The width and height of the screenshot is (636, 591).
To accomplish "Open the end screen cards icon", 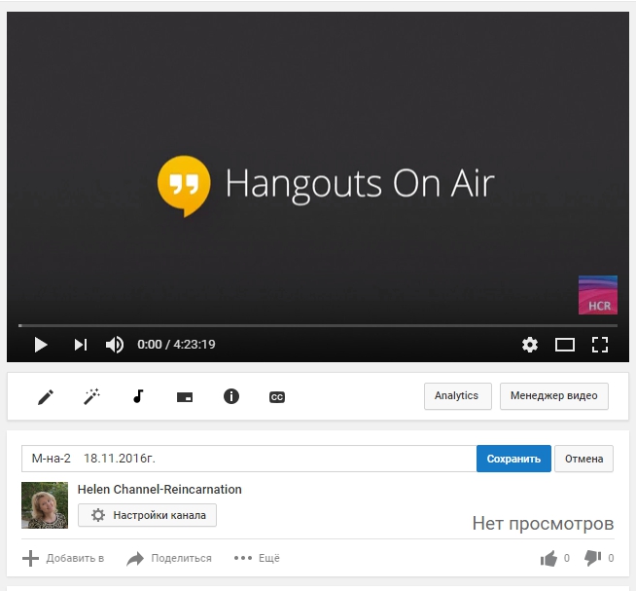I will point(185,396).
